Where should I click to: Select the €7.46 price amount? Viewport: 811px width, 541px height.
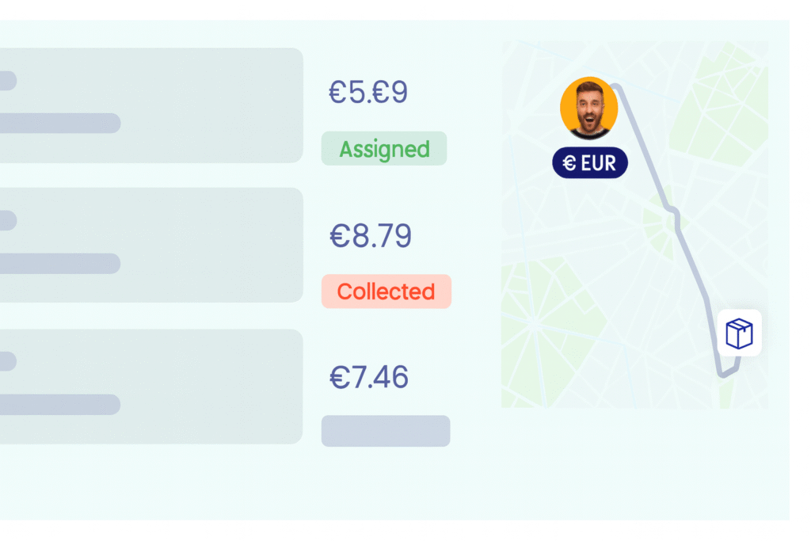[x=369, y=377]
